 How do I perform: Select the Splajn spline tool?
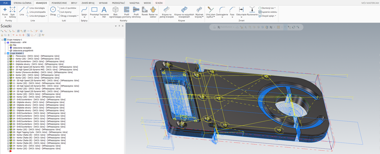tap(84, 12)
